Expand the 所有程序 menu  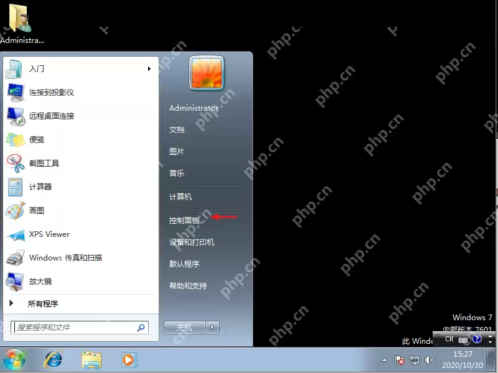tap(45, 304)
